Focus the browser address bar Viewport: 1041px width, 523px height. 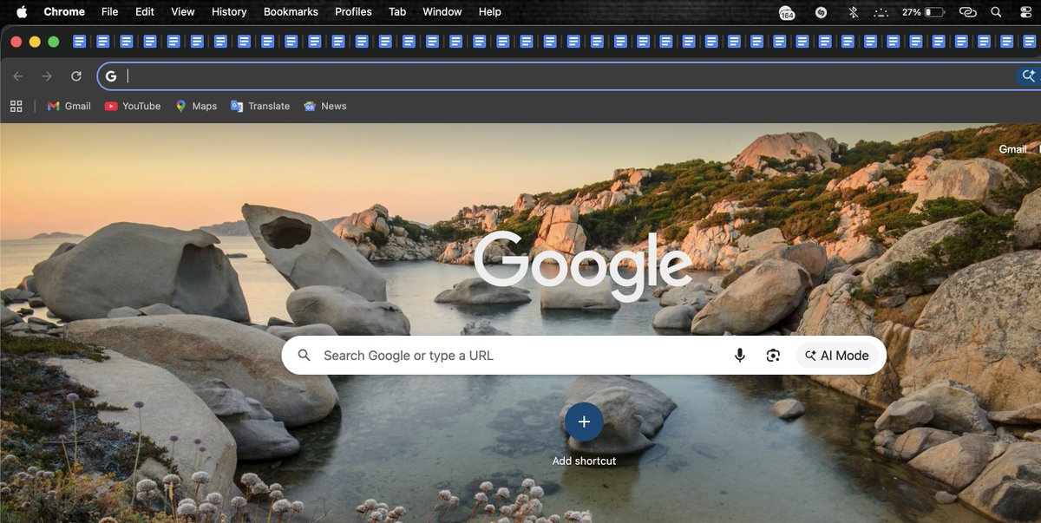[568, 76]
